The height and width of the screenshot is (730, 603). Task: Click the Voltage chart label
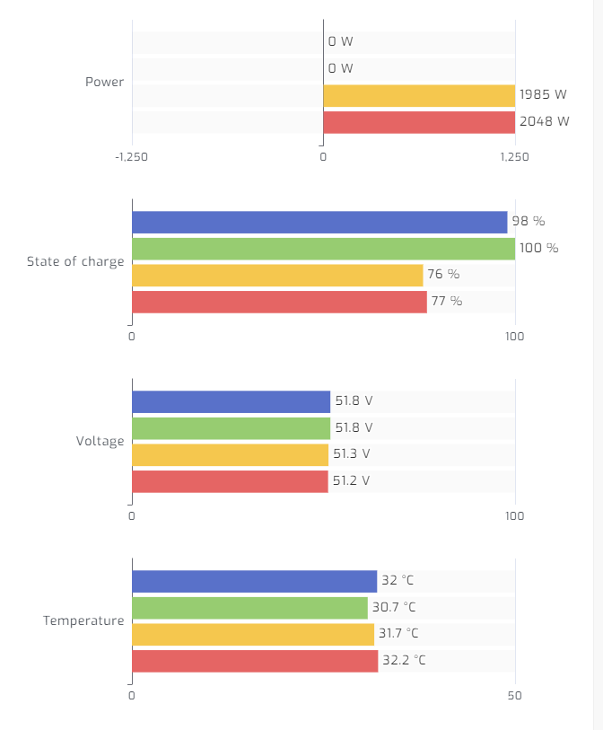100,442
